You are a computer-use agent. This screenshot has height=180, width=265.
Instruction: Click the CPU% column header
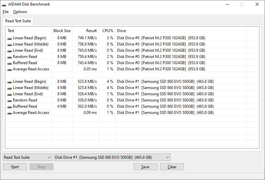click(x=107, y=31)
